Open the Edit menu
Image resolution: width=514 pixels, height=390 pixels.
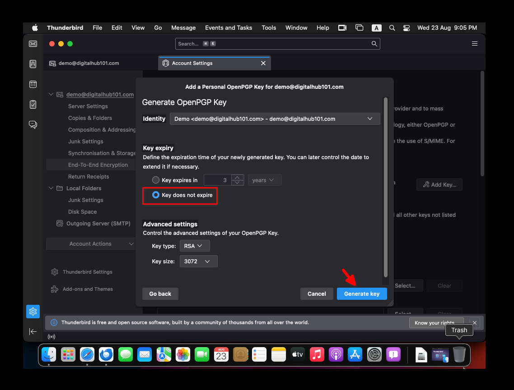click(x=117, y=28)
